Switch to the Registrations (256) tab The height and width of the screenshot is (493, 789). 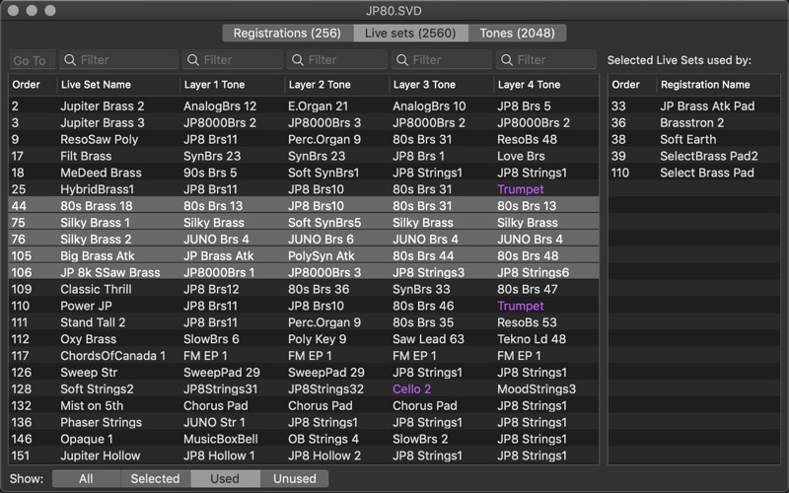tap(288, 34)
